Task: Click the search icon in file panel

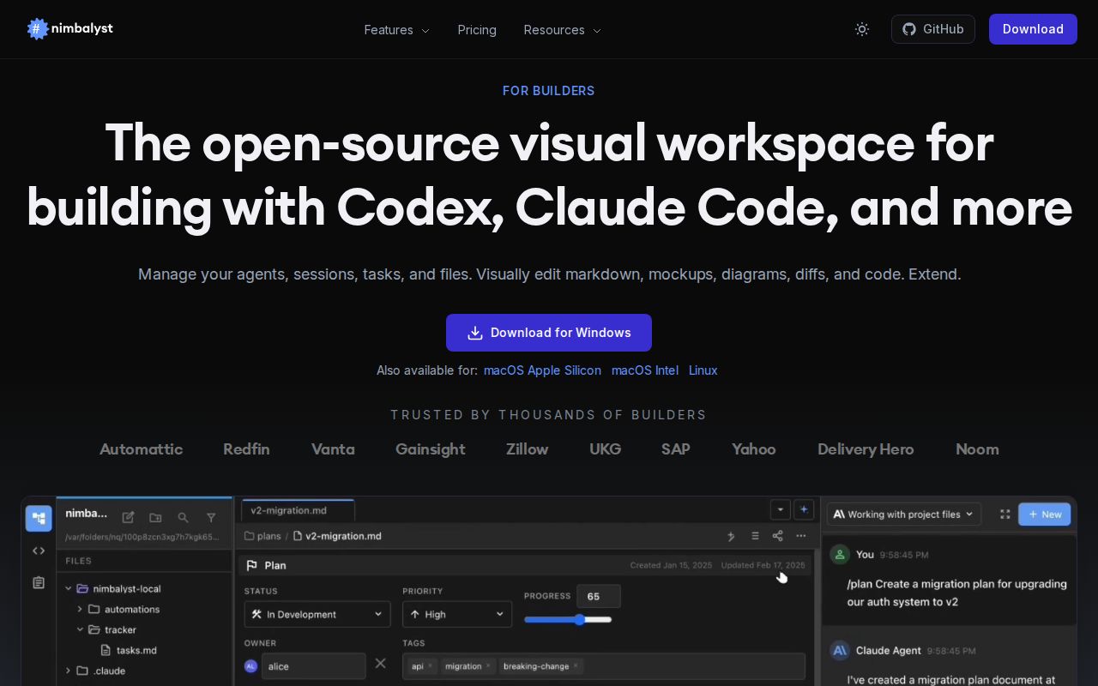Action: point(183,517)
